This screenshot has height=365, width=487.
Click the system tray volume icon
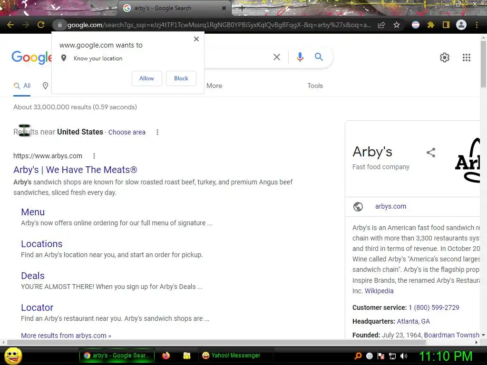(x=404, y=356)
